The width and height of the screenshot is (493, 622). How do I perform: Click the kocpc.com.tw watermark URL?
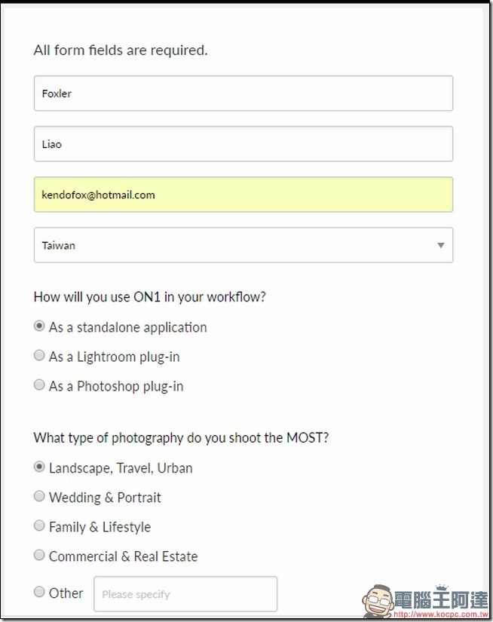click(x=441, y=614)
